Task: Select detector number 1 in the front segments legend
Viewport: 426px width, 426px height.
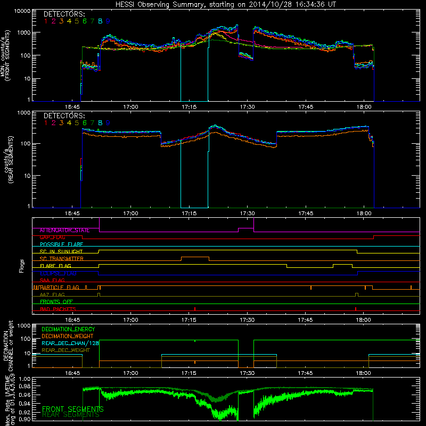Action: (x=46, y=21)
